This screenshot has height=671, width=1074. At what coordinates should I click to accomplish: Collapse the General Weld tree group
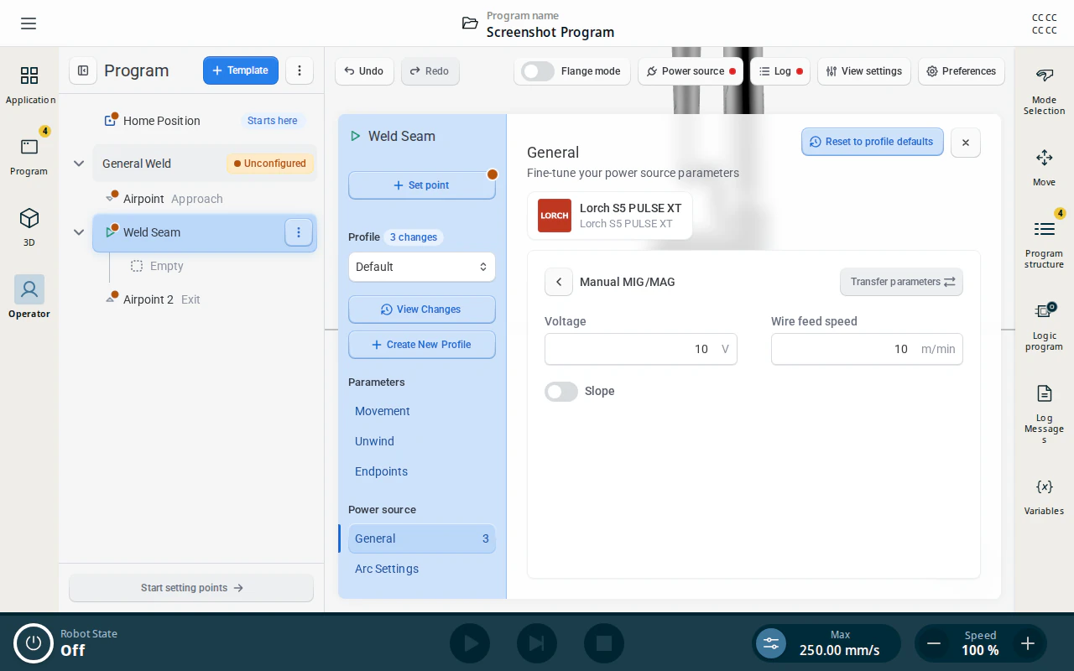[79, 164]
